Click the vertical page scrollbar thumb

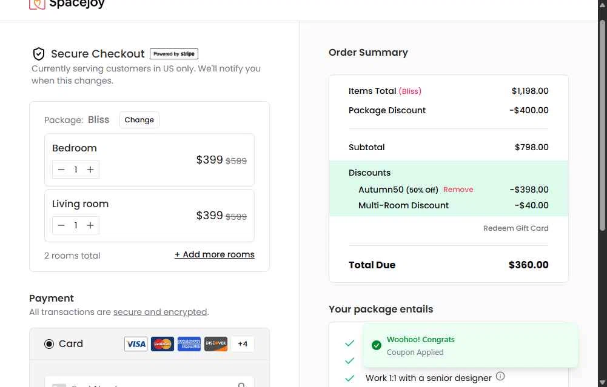(x=602, y=125)
